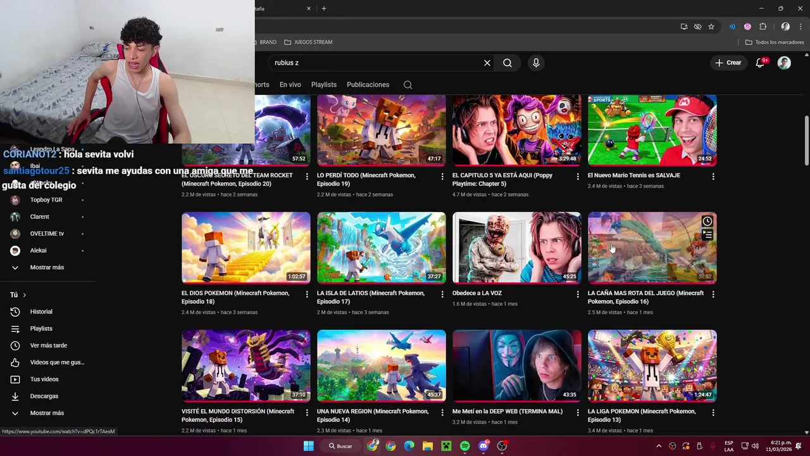This screenshot has width=810, height=456.
Task: Click the Crear button
Action: 728,63
